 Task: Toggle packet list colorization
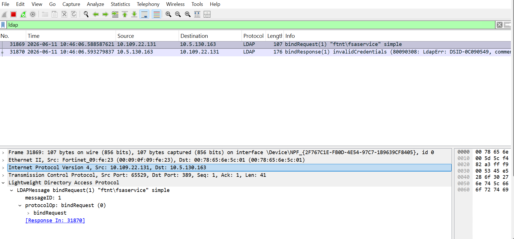157,14
